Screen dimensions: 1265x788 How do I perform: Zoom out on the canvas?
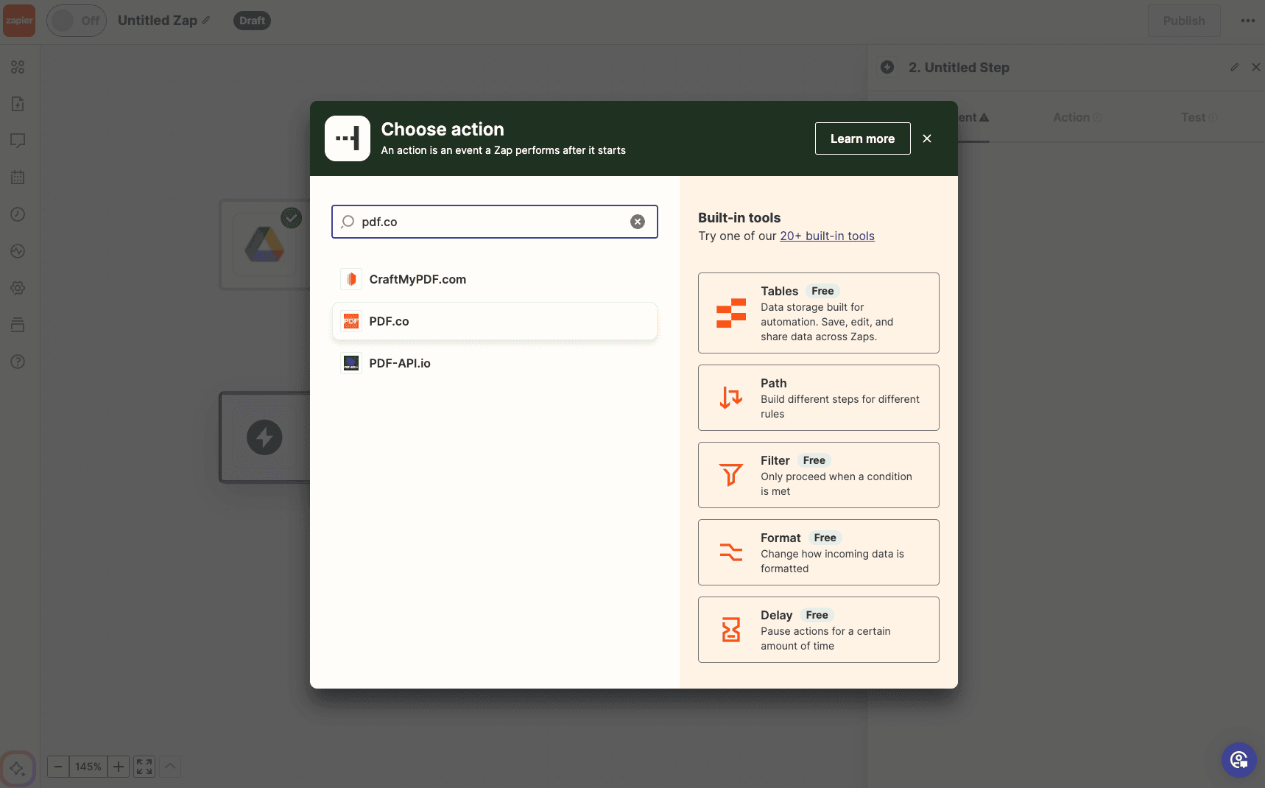point(58,767)
